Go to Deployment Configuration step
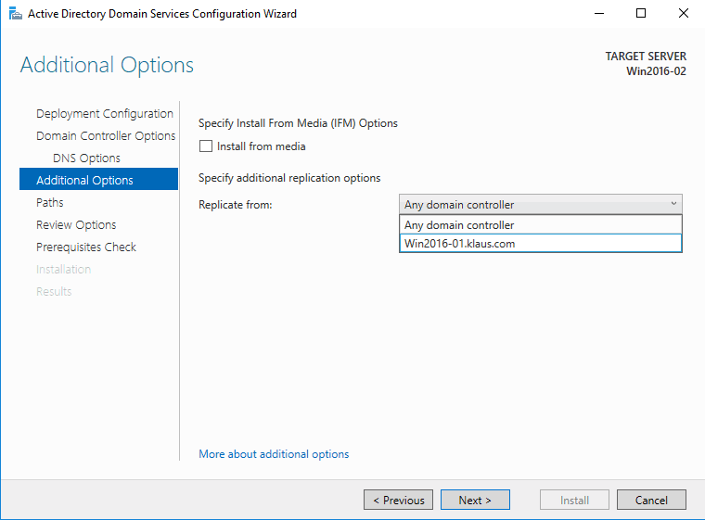 [104, 114]
